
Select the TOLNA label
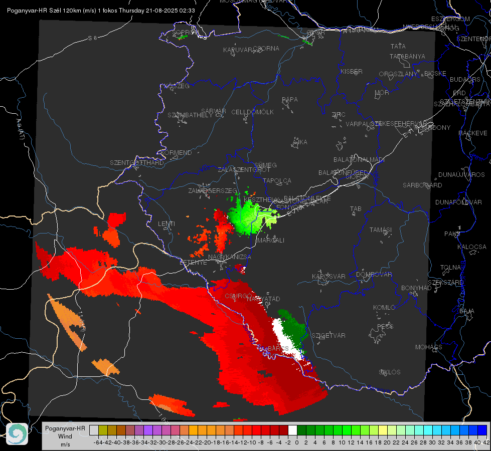pyautogui.click(x=451, y=268)
